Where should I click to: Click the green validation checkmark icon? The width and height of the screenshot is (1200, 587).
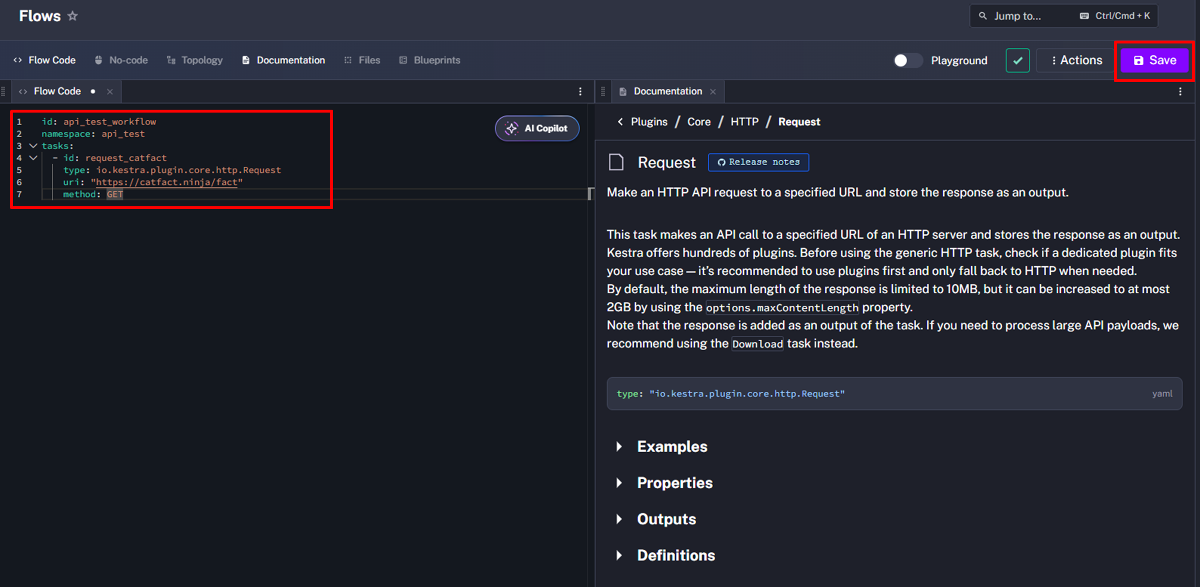[x=1017, y=60]
